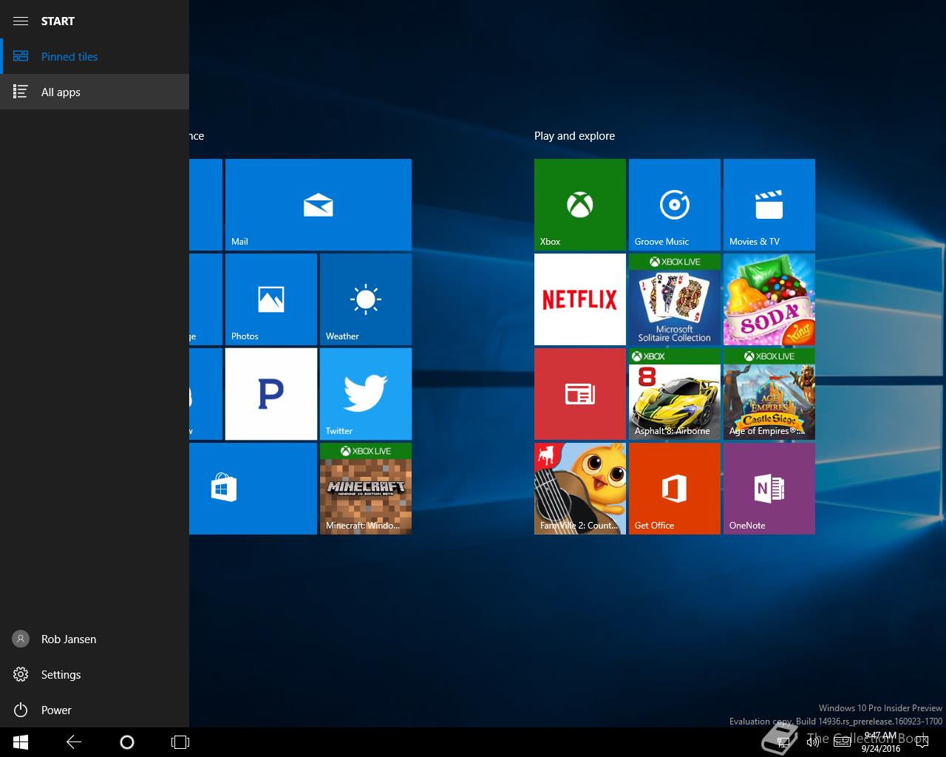This screenshot has width=946, height=757.
Task: Select Pinned tiles view
Action: tap(95, 56)
